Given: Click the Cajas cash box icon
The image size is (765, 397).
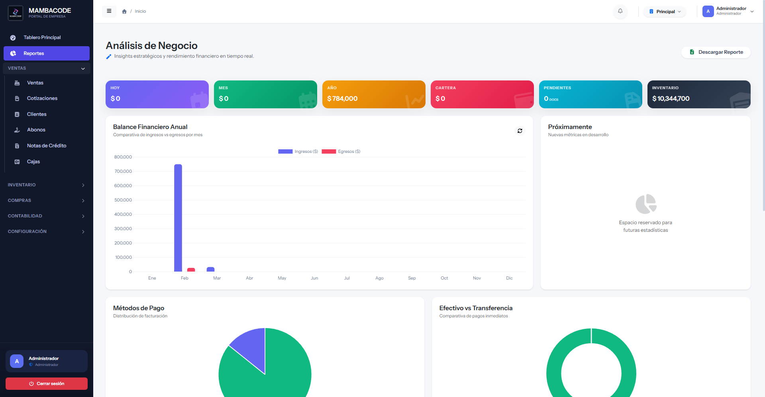Looking at the screenshot, I should 17,162.
